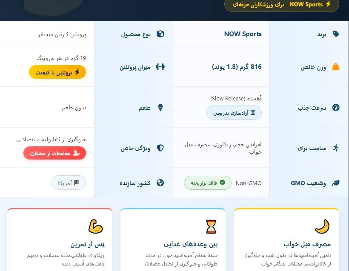This screenshot has height=271, width=349.
Task: Click the protein dumbbell icon
Action: tap(160, 67)
